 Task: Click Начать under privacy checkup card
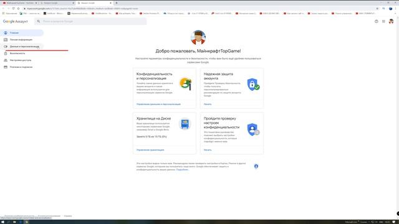208,150
